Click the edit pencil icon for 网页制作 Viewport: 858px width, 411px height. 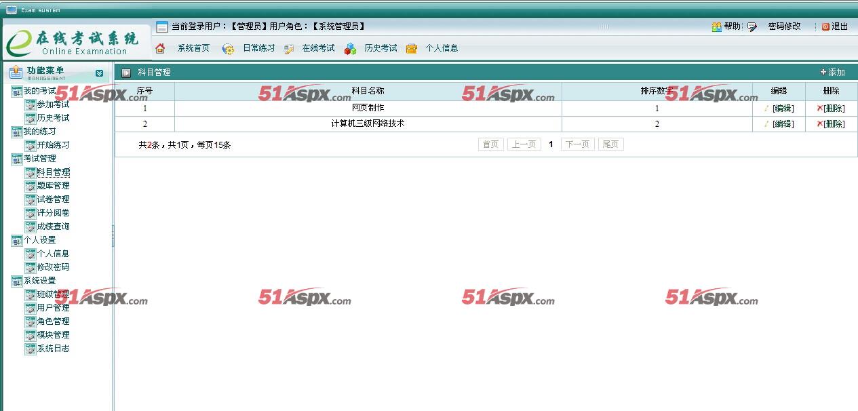(x=766, y=108)
